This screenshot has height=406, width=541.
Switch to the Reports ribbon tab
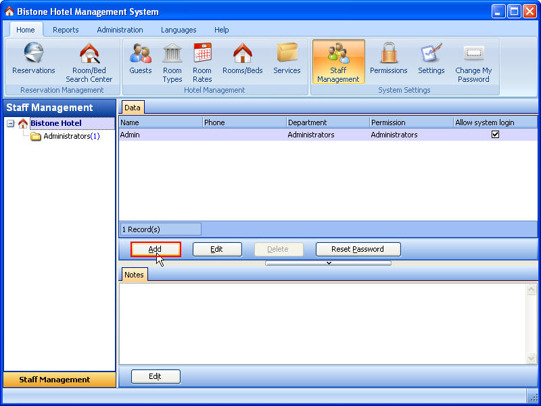tap(66, 30)
